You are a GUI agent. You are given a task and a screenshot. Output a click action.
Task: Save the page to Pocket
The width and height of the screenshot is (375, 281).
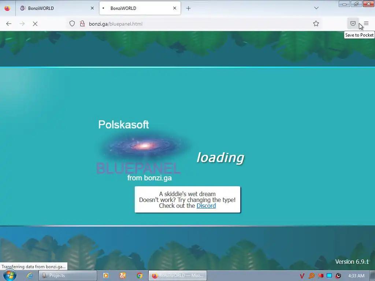coord(353,23)
